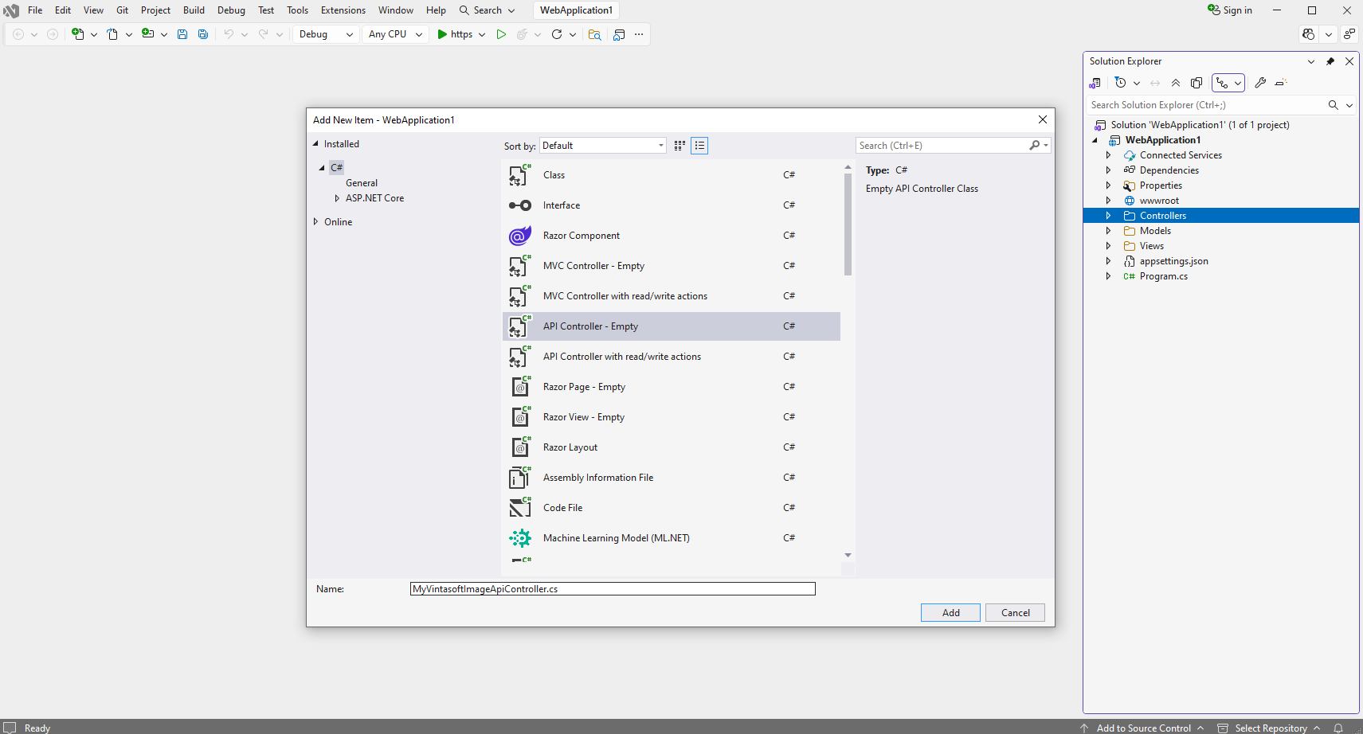Click the template list vertical scrollbar thumb
1363x734 pixels.
pos(848,224)
